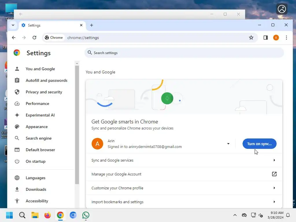Open Appearance settings

click(37, 127)
